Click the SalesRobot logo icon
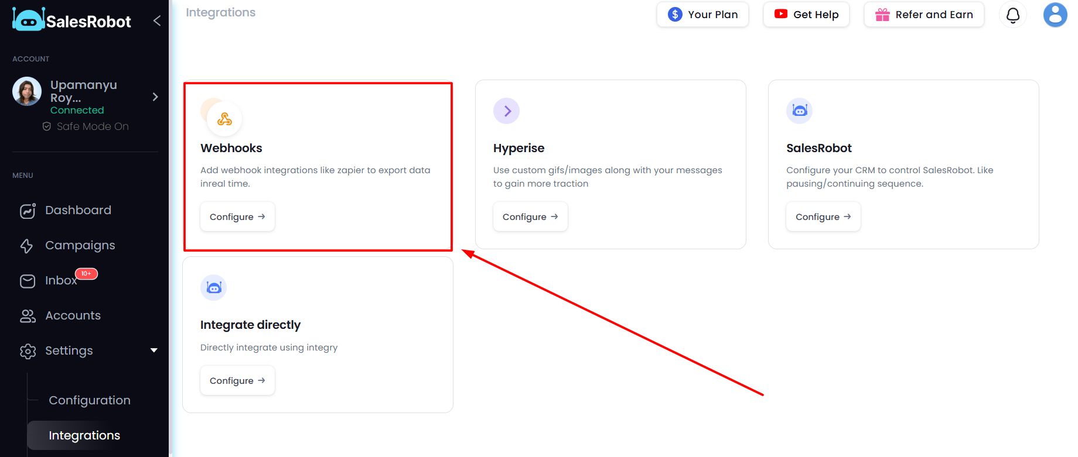 click(x=28, y=20)
